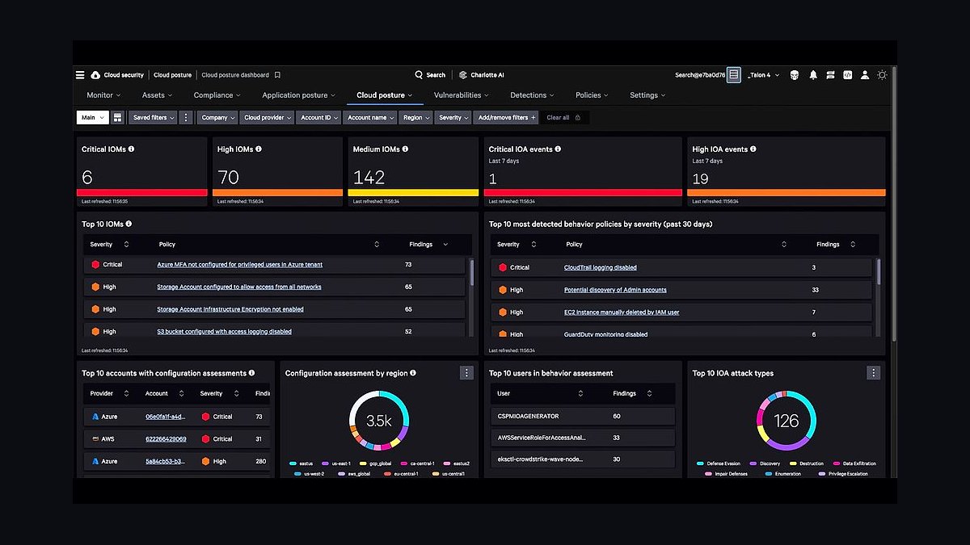Screen dimensions: 970x545
Task: Open the Application posture menu
Action: [x=298, y=95]
